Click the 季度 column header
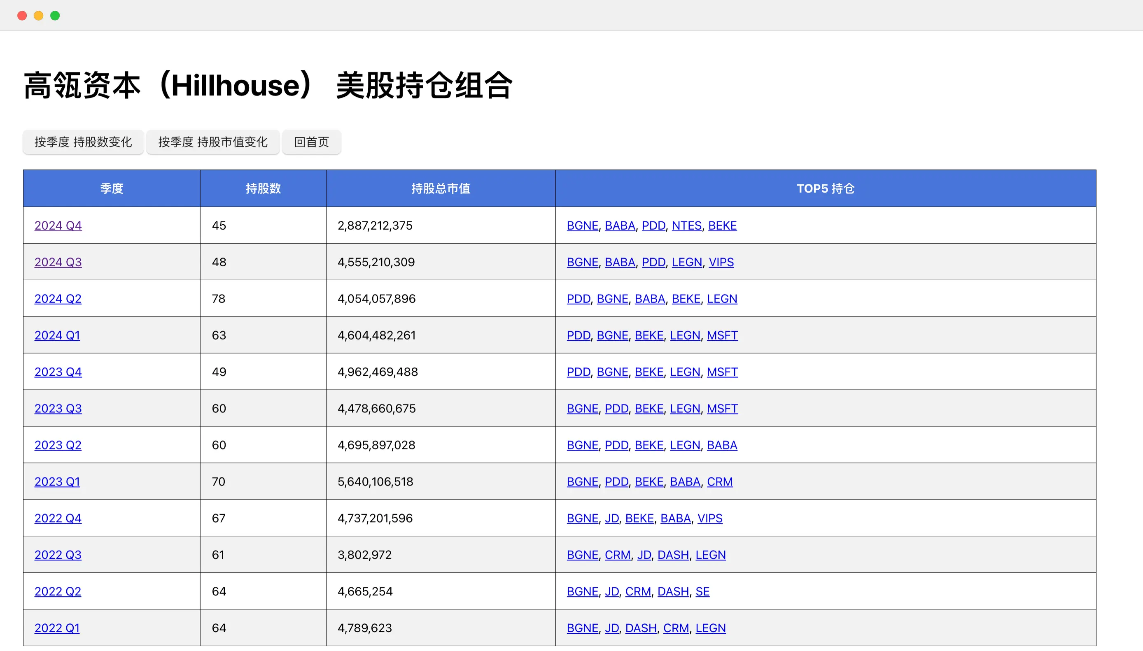This screenshot has width=1143, height=651. pos(112,188)
